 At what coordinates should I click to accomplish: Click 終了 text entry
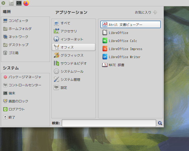pyautogui.click(x=12, y=117)
